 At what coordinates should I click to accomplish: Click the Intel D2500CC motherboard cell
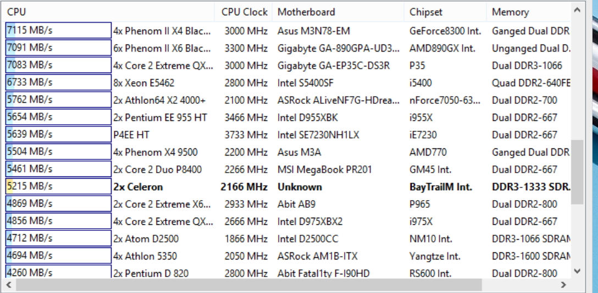point(308,239)
